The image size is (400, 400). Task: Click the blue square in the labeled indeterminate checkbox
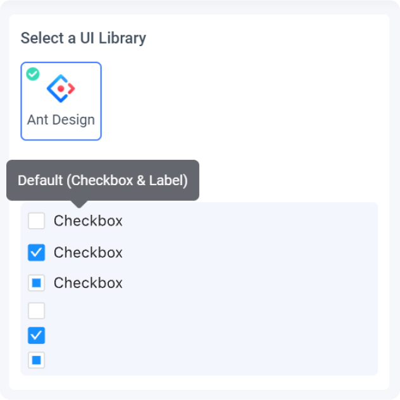[36, 283]
